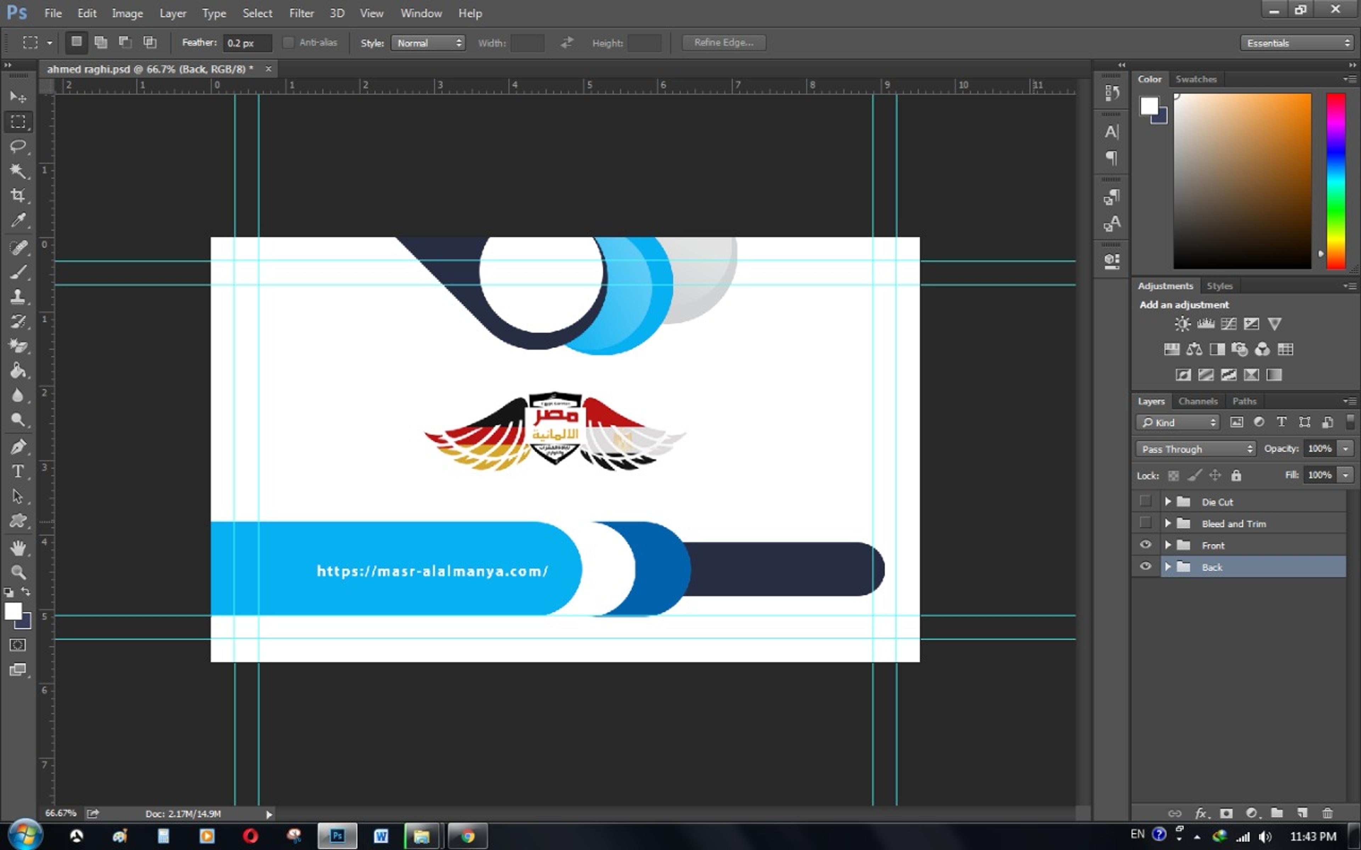Screen dimensions: 1361x850
Task: Hide the Back layer group
Action: coord(1145,567)
